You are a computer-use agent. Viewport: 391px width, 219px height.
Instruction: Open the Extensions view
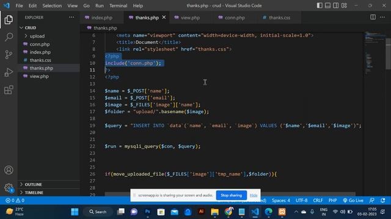pyautogui.click(x=9, y=90)
